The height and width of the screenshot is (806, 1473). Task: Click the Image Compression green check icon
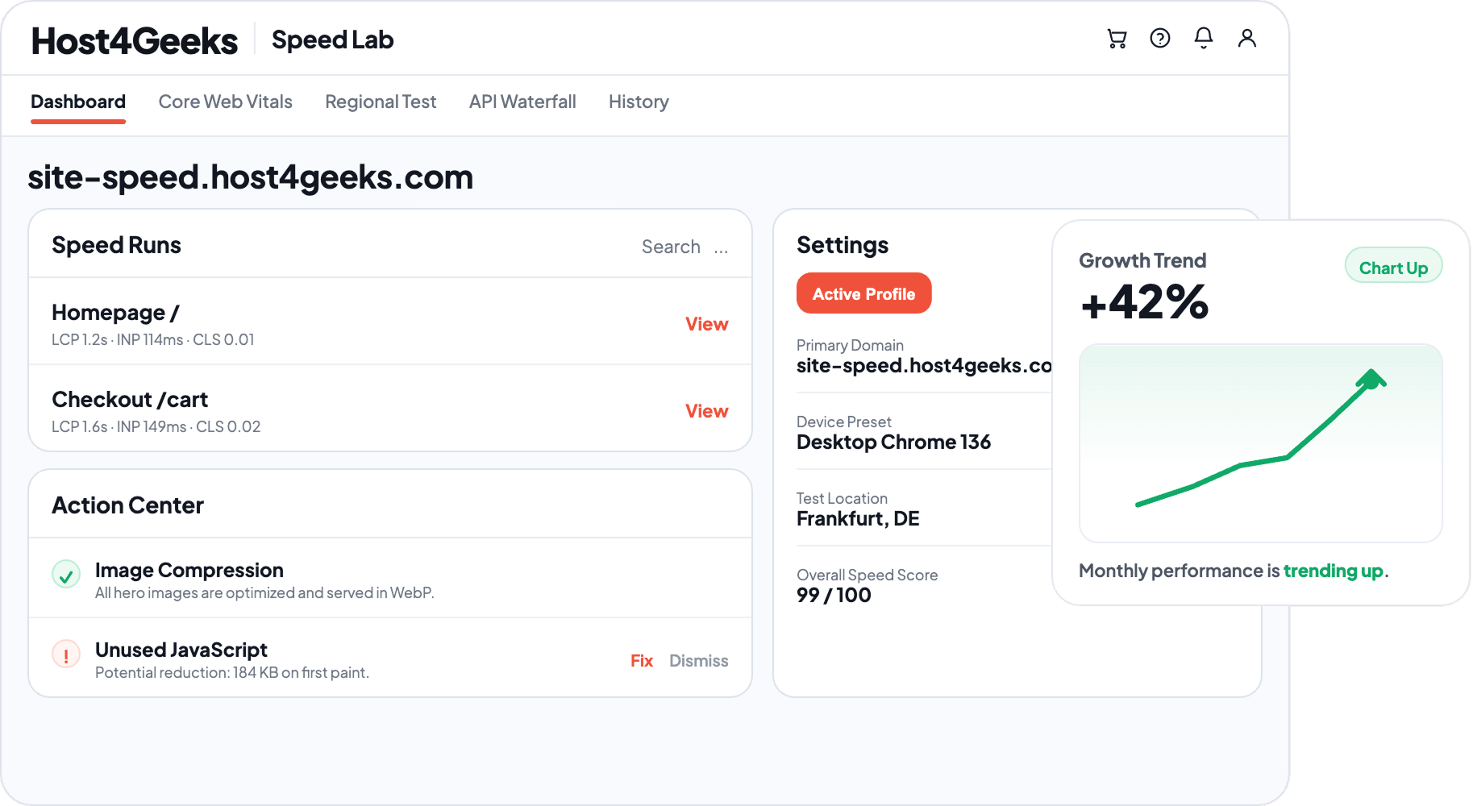(66, 575)
